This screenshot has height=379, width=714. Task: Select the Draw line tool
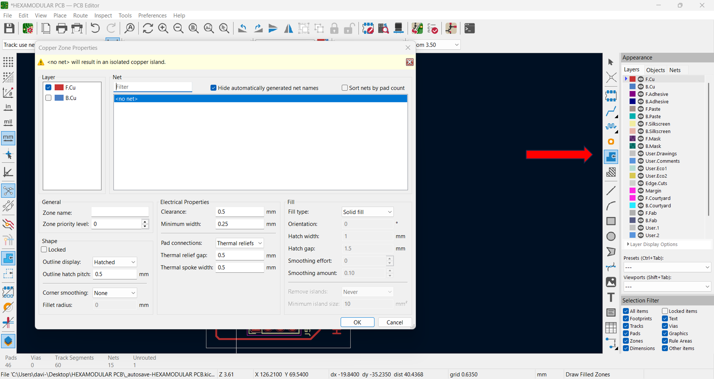611,190
